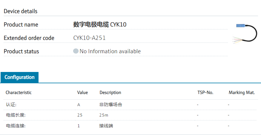Click the TSP-No. column header
The width and height of the screenshot is (261, 135).
point(205,92)
